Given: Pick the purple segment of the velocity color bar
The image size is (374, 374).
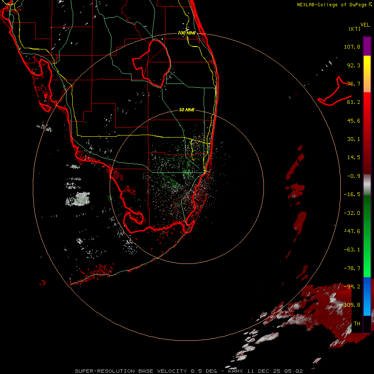Looking at the screenshot, I should point(367,46).
